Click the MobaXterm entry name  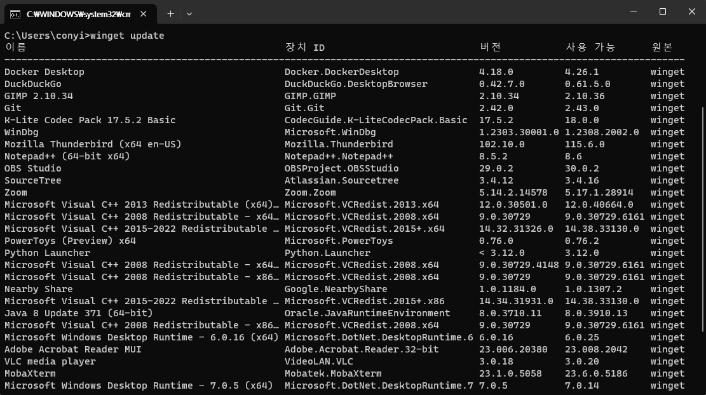coord(29,373)
